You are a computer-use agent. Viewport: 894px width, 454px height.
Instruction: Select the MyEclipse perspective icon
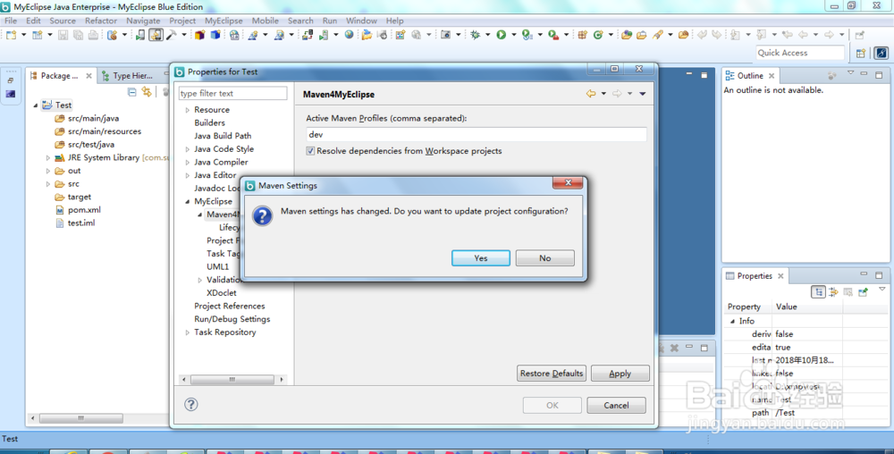(x=881, y=53)
